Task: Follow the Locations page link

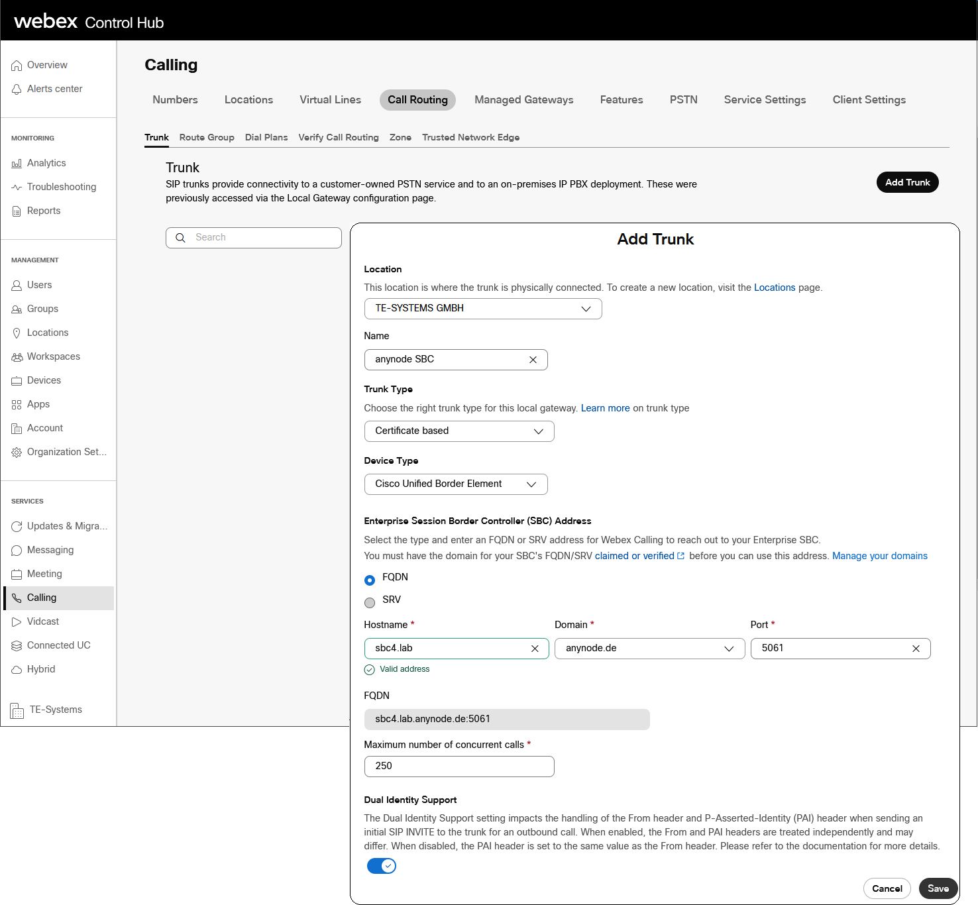Action: (x=775, y=288)
